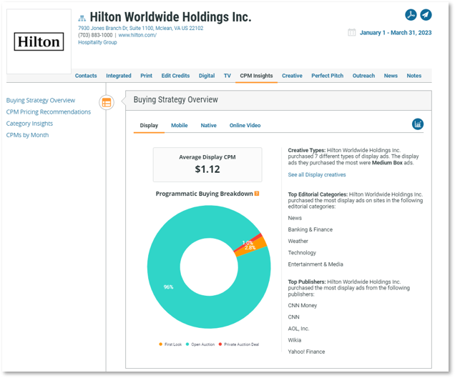Click the (703) 883-1000 phone number
455x378 pixels.
click(x=95, y=35)
